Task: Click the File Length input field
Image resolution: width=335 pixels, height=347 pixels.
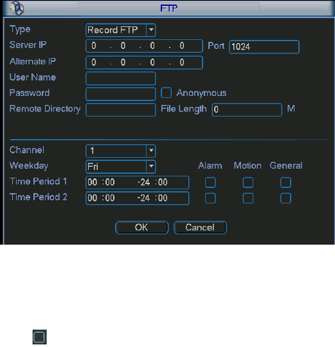Action: coord(247,109)
